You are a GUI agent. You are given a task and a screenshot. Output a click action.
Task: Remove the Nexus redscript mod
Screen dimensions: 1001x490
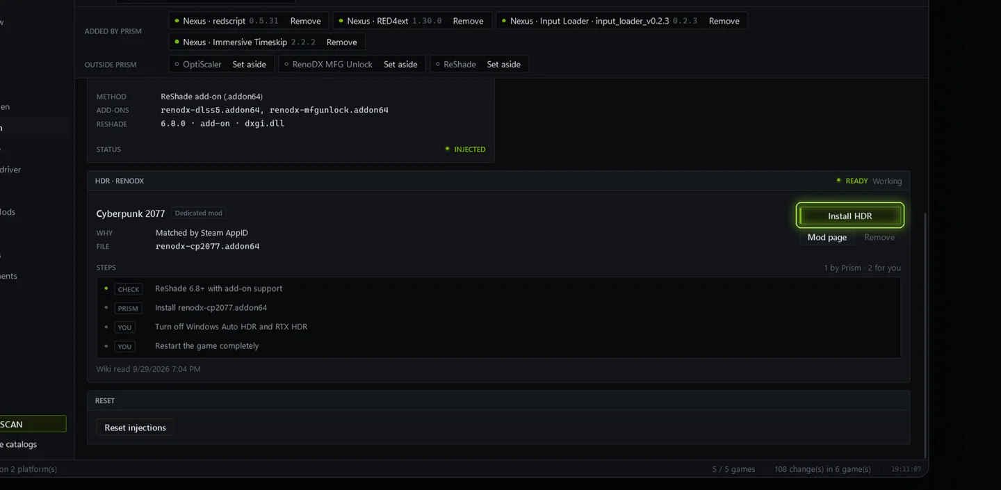[305, 21]
